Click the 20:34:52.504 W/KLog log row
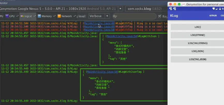This screenshot has width=224, height=105. [x=84, y=23]
